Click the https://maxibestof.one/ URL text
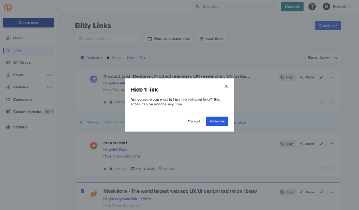The image size is (359, 210). tap(122, 156)
